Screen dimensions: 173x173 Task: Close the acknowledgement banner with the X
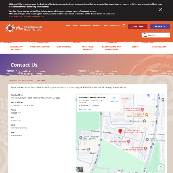pos(160,10)
